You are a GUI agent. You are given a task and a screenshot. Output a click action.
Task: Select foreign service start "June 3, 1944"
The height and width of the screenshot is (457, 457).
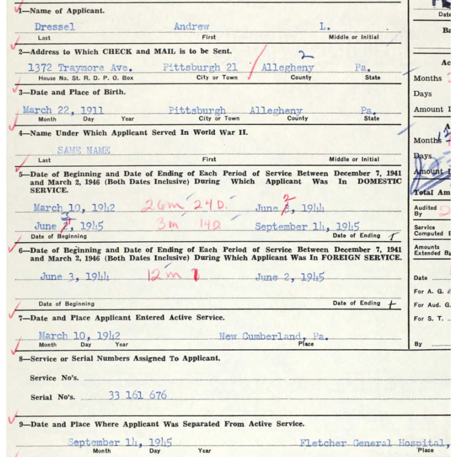pos(75,276)
